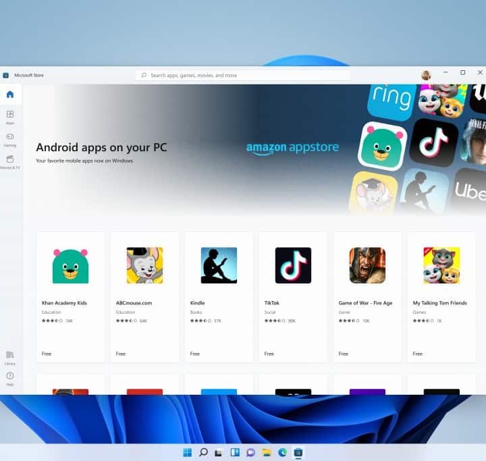
Task: Click the Free price on Talking Tom card
Action: [418, 354]
